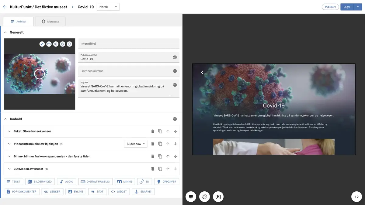Switch preview to desktop screen mode
The width and height of the screenshot is (365, 205).
(191, 196)
